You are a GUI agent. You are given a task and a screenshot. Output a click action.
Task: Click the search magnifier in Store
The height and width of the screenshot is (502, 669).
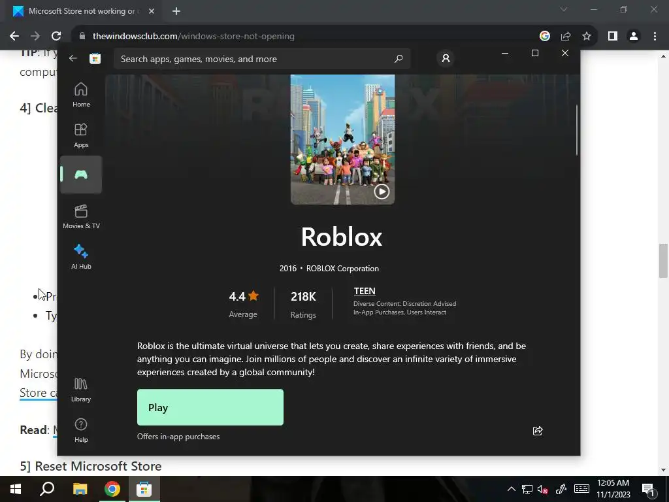coord(399,58)
